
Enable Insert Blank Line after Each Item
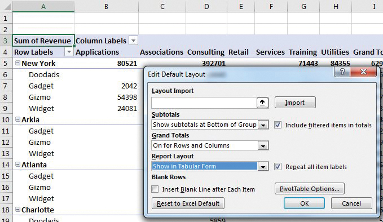coord(155,189)
